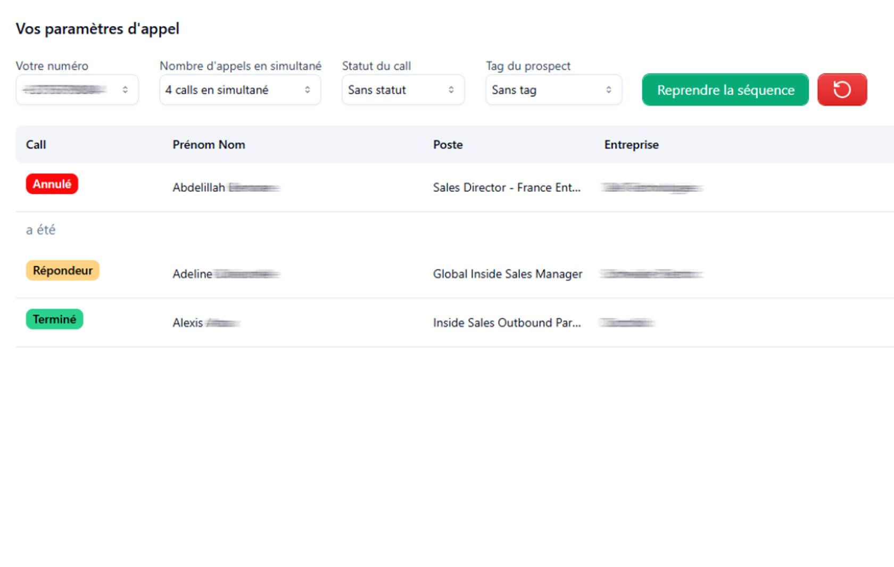Click the Prénom Nom column header

click(x=209, y=144)
